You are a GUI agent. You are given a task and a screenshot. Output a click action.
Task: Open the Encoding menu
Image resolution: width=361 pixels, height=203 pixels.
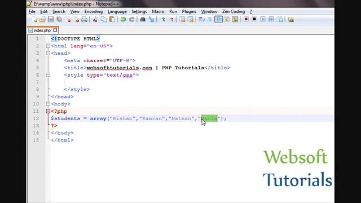[94, 11]
